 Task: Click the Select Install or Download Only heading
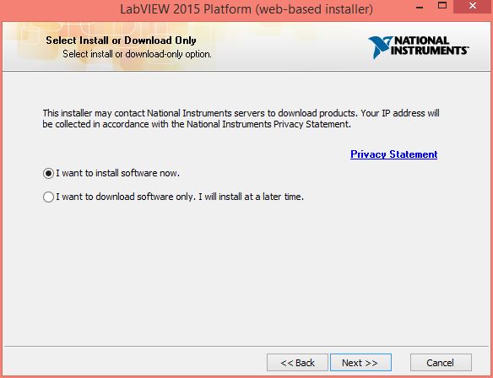point(121,40)
